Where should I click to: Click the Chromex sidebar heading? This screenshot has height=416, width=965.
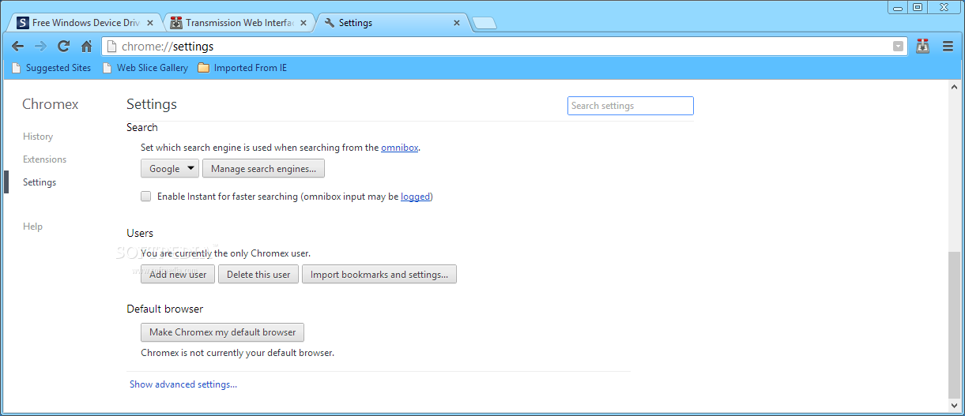tap(51, 104)
